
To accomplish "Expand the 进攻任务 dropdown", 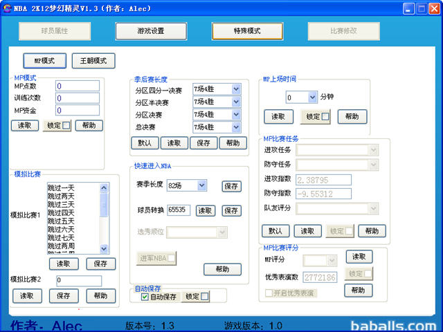I will 373,150.
